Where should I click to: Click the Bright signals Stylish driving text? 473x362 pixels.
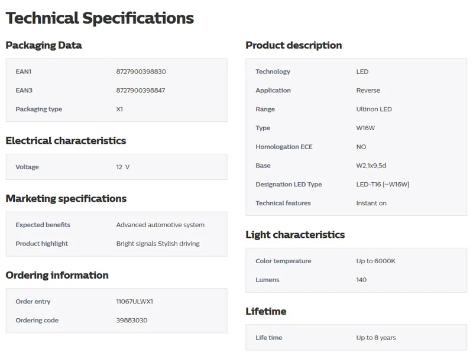(x=158, y=244)
